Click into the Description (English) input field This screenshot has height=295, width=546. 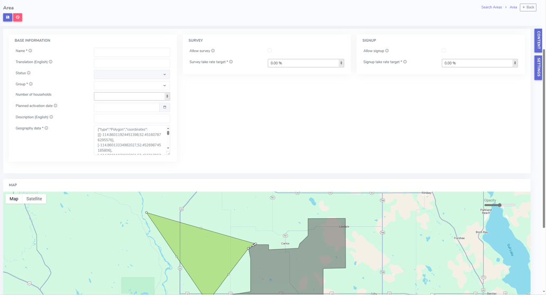pos(132,118)
